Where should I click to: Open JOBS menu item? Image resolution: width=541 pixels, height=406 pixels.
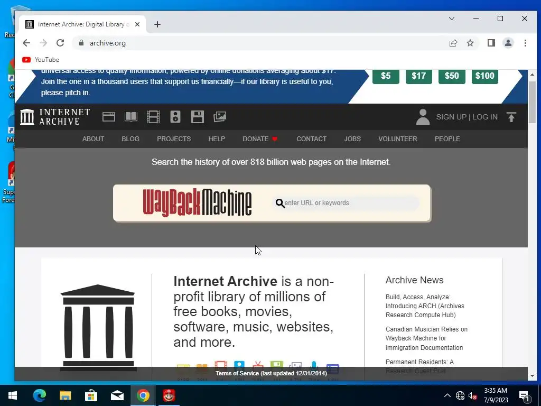(x=352, y=139)
